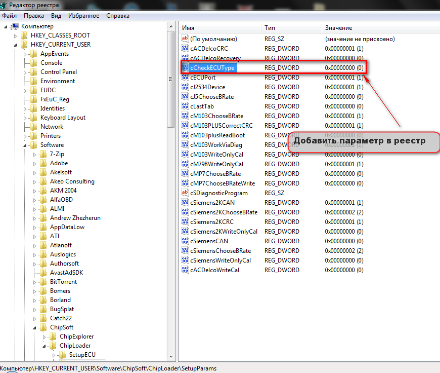Click the cSDiagnosticProgram string value icon

(x=185, y=193)
